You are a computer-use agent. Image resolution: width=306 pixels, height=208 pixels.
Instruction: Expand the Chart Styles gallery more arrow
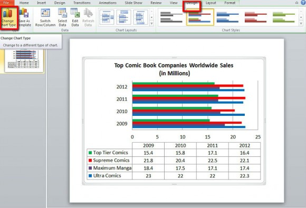(301, 24)
